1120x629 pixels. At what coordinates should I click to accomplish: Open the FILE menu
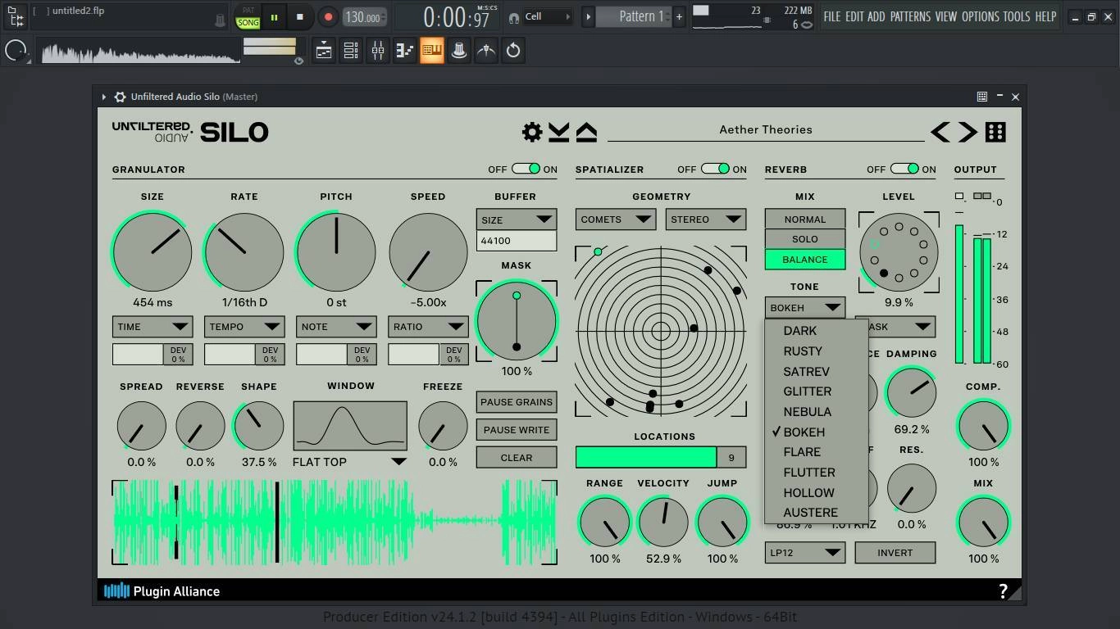832,16
